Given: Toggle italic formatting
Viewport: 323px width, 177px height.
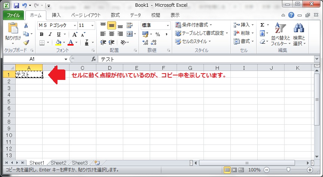Looking at the screenshot, I should coord(50,34).
